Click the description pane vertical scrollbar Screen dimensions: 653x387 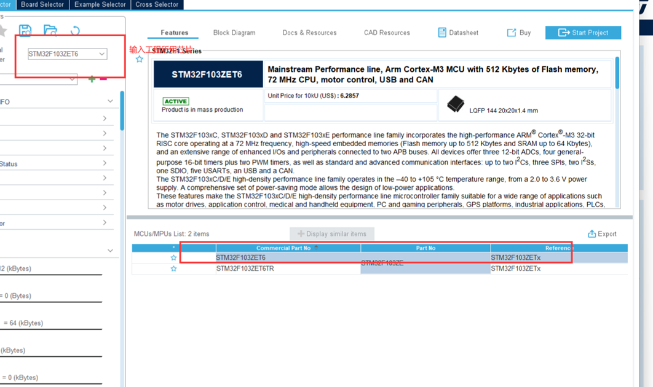click(x=617, y=73)
